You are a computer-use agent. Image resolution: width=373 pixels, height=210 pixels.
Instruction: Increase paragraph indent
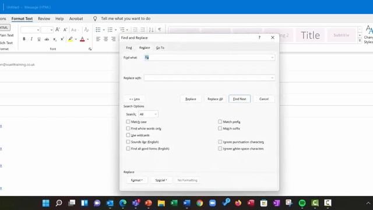[143, 30]
